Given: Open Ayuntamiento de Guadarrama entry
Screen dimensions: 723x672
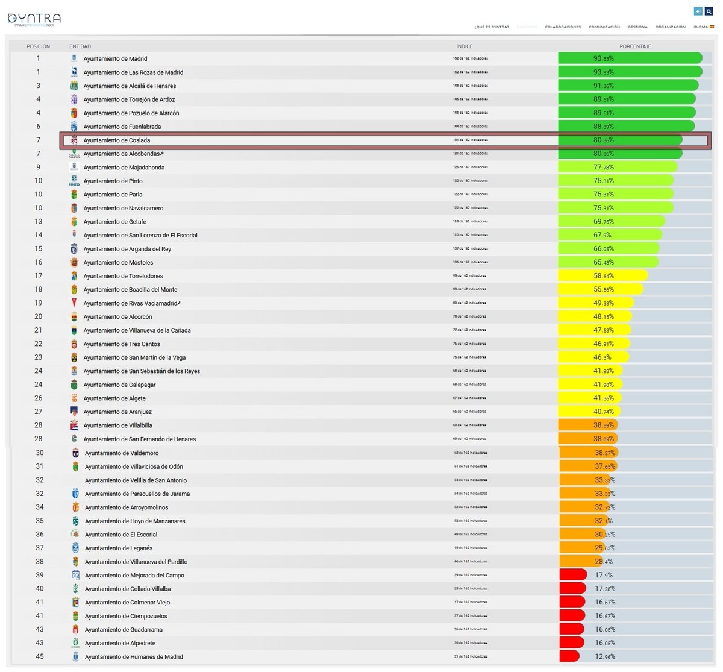Looking at the screenshot, I should [x=124, y=630].
